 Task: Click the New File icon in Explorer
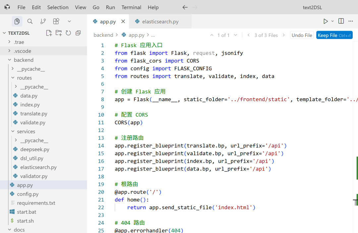(x=49, y=33)
